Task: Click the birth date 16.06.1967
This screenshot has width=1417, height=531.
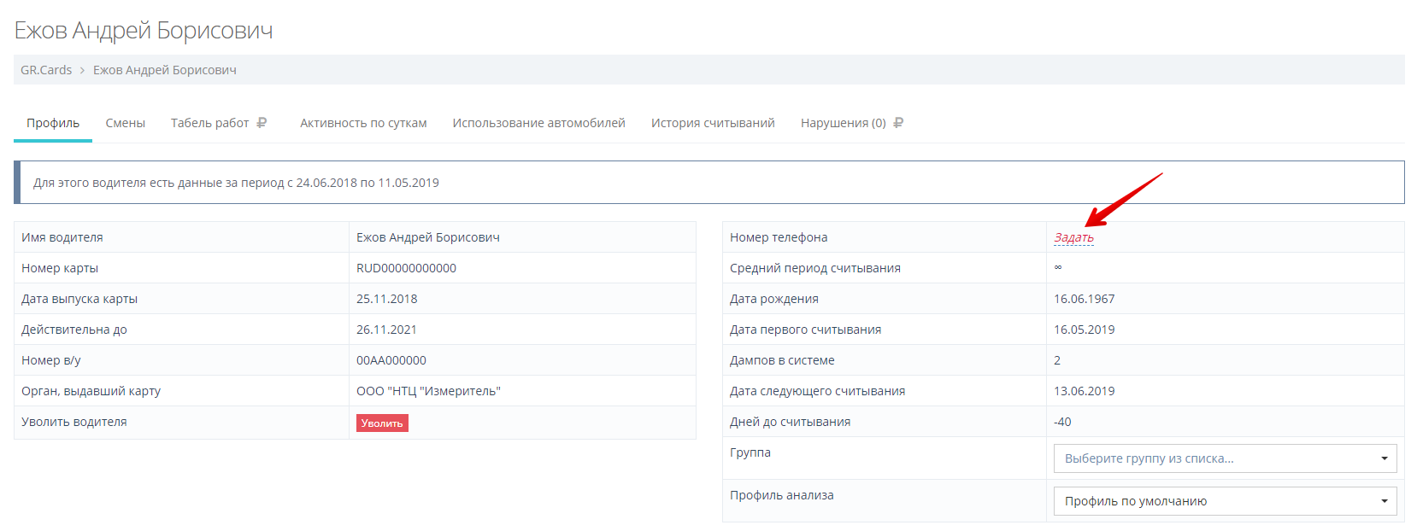Action: [1085, 299]
